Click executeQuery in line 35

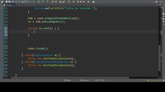tap(51, 22)
